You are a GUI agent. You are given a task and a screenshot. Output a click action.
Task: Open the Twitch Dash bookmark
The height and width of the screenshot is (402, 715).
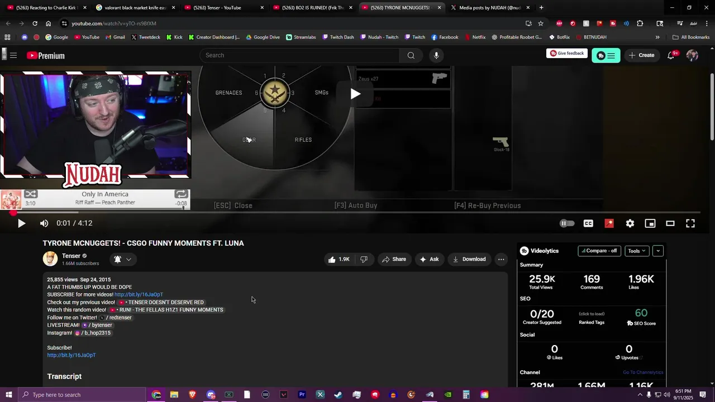338,37
